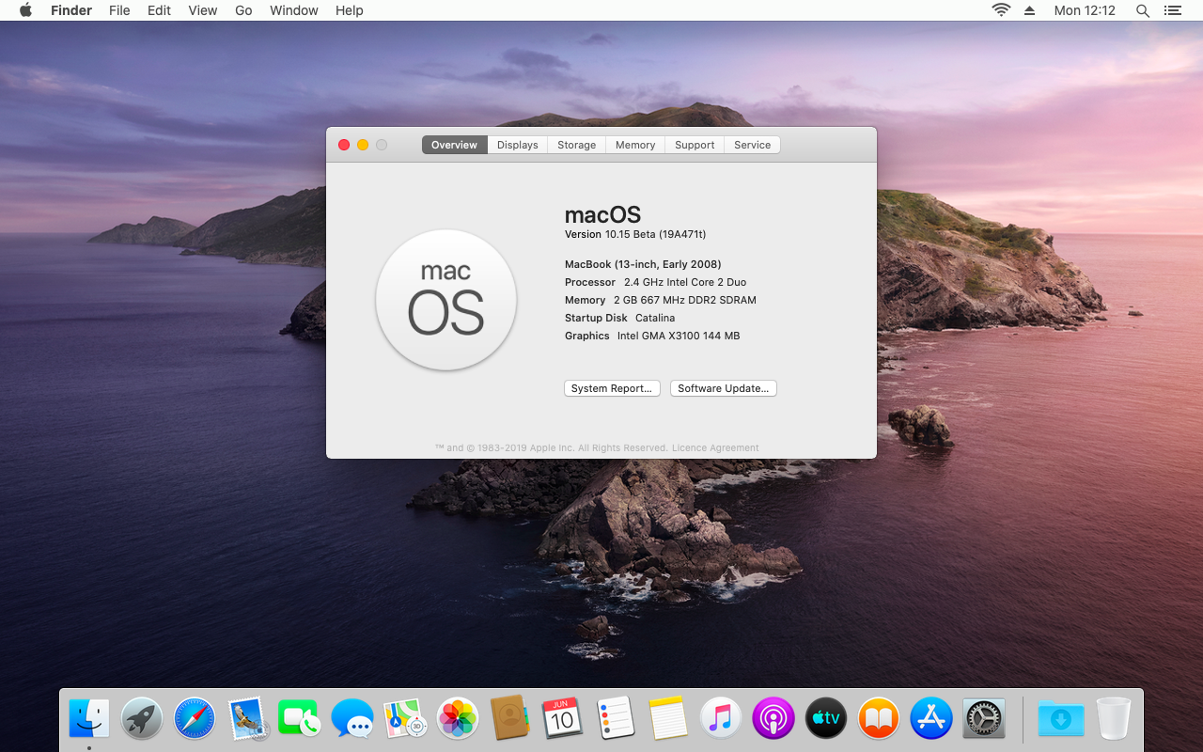Open Photos app in Dock
Image resolution: width=1203 pixels, height=752 pixels.
click(x=458, y=719)
